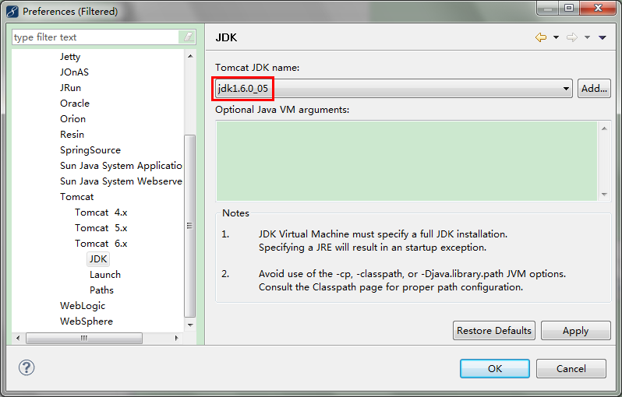Select Tomcat 5.x node
Image resolution: width=622 pixels, height=397 pixels.
(101, 228)
